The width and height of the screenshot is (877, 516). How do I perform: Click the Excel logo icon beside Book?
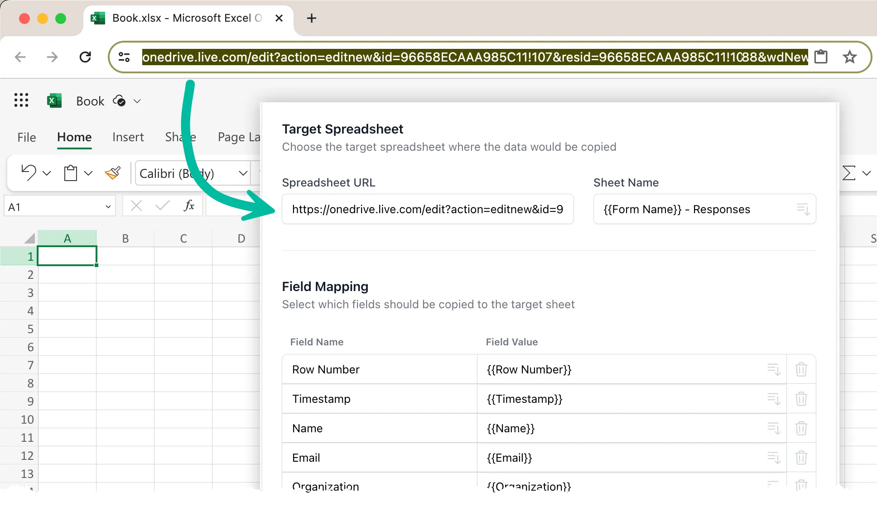coord(54,100)
